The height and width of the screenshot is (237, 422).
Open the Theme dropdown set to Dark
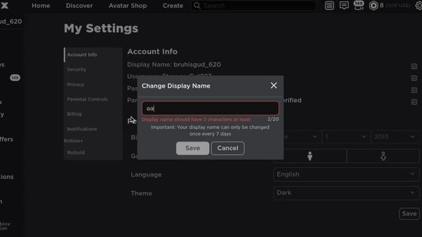pyautogui.click(x=346, y=193)
